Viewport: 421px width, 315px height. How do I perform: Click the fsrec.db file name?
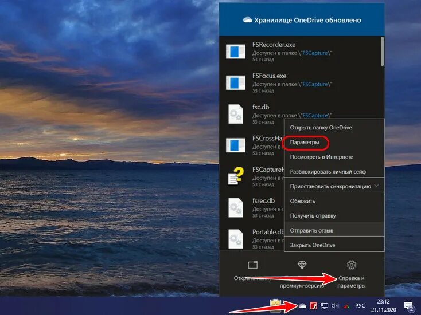coord(263,200)
